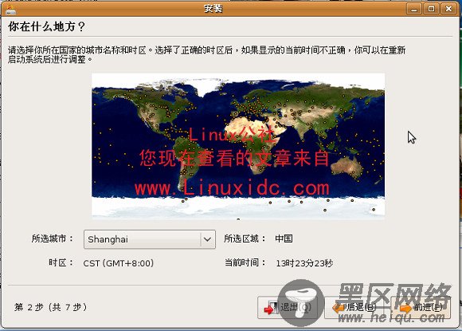Maximize the installer window
Image resolution: width=462 pixels, height=331 pixels.
[432, 9]
